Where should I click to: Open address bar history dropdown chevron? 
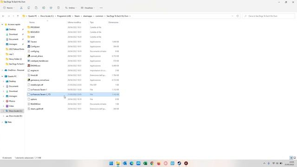232,16
